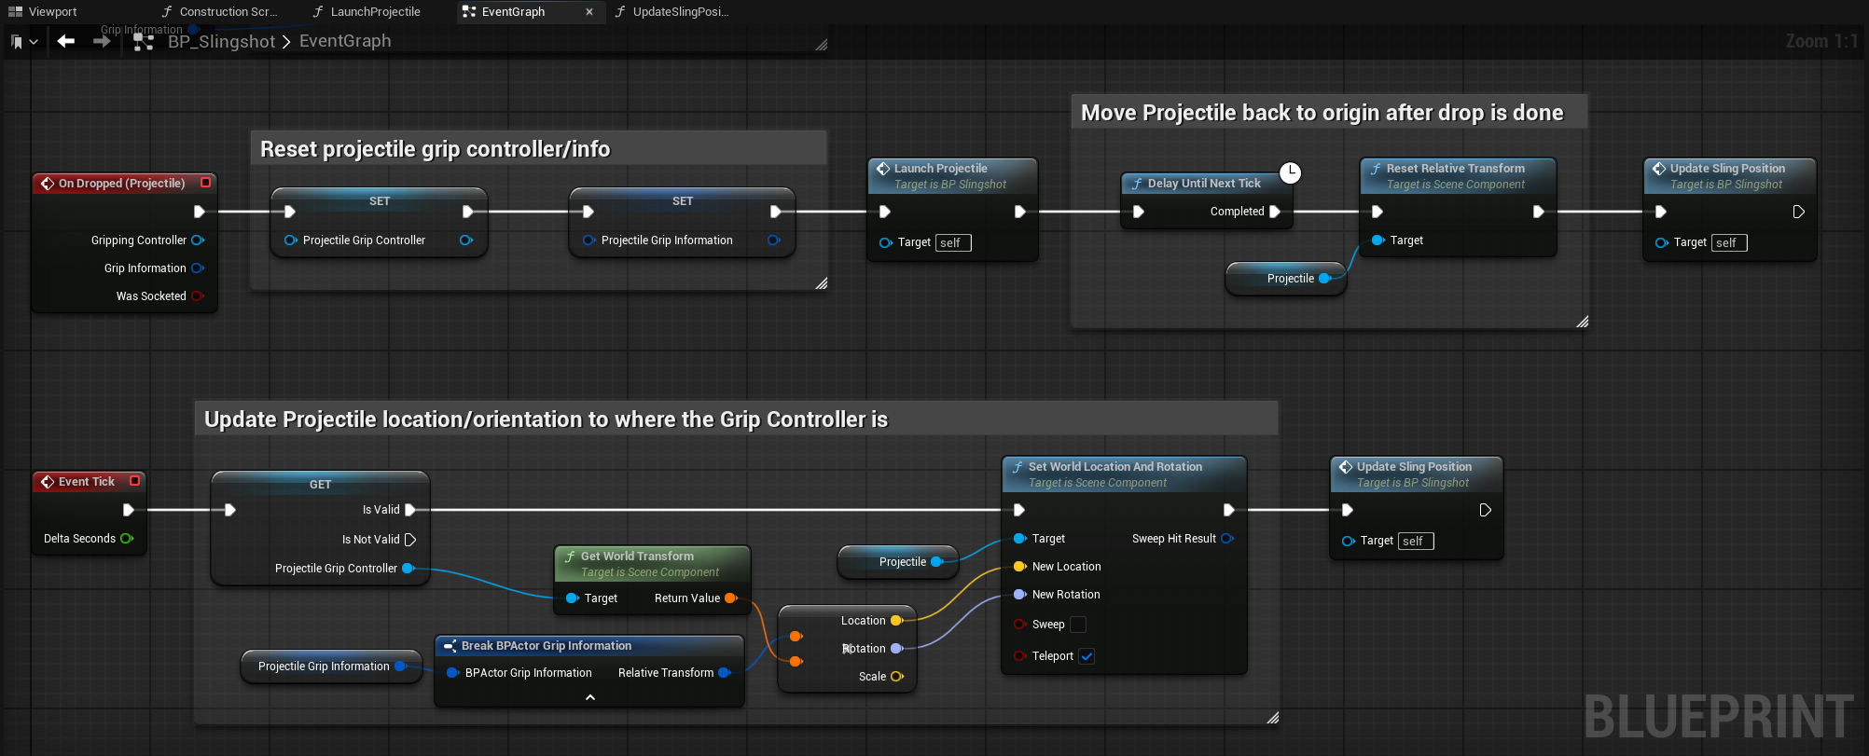Image resolution: width=1869 pixels, height=756 pixels.
Task: Enable the Sweep checkbox
Action: tap(1078, 625)
